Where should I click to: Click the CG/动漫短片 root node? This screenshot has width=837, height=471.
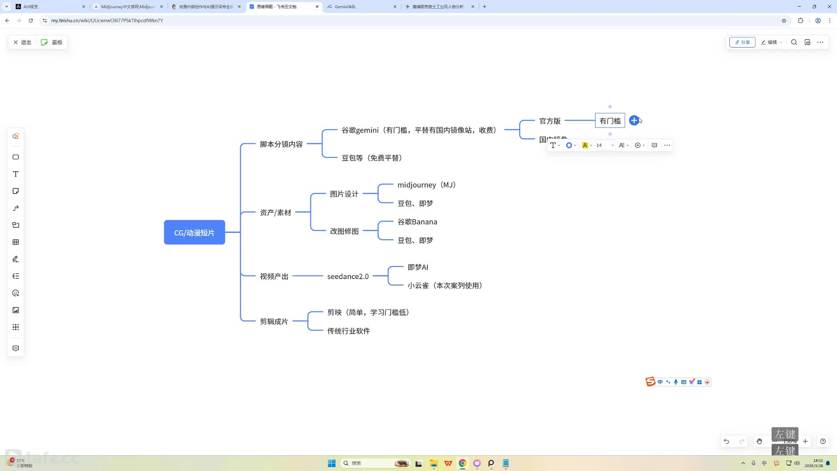click(x=194, y=232)
